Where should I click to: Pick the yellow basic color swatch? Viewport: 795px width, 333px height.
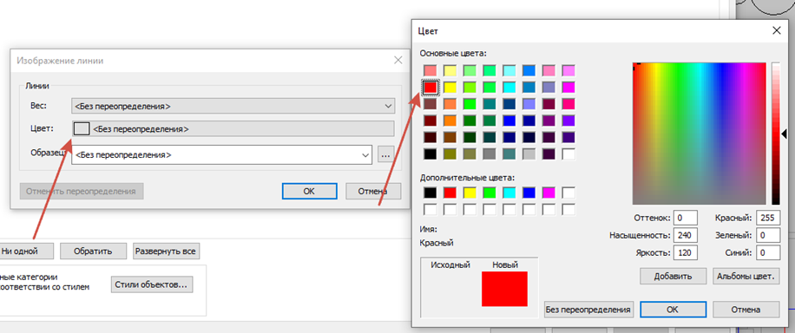[450, 88]
